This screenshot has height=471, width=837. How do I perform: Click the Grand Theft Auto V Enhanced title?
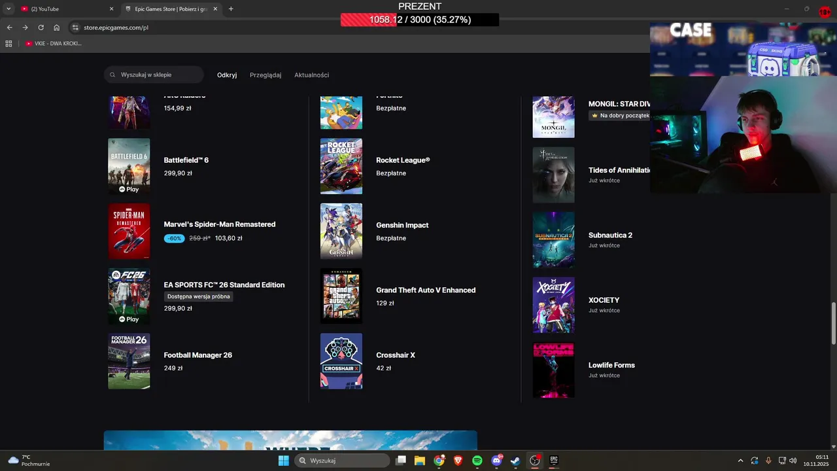pos(426,290)
